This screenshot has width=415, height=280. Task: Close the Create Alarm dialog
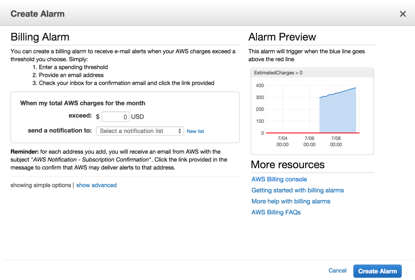pos(402,14)
